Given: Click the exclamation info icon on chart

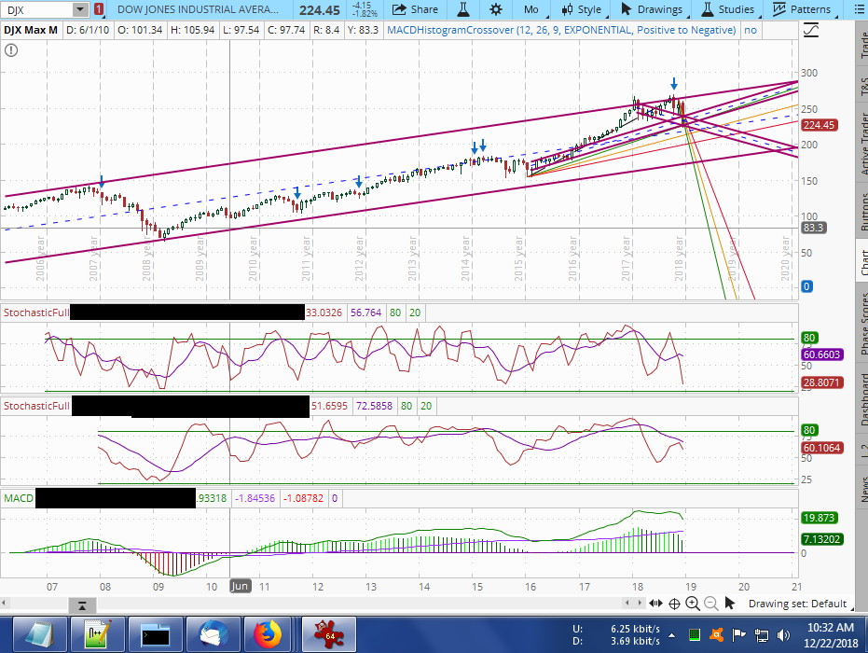Looking at the screenshot, I should [11, 50].
